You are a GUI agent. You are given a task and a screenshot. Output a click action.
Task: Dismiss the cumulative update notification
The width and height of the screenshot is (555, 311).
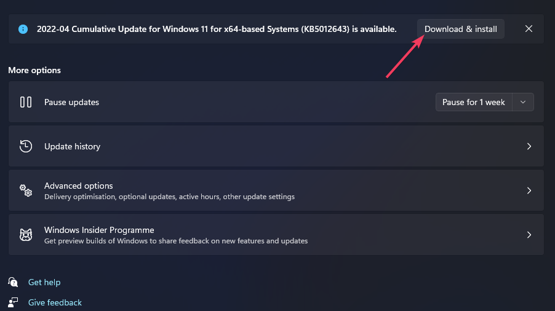coord(529,29)
